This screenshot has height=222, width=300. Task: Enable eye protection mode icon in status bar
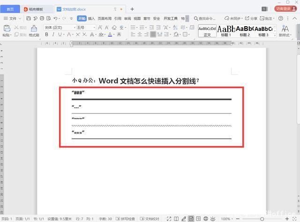click(x=213, y=219)
